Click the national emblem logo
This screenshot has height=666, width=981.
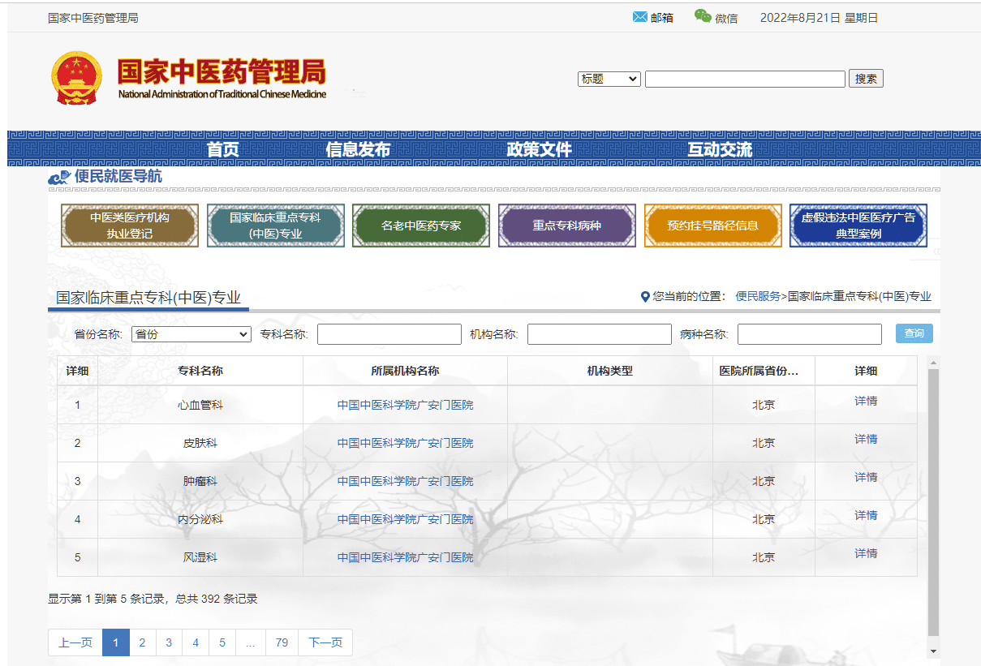[78, 79]
